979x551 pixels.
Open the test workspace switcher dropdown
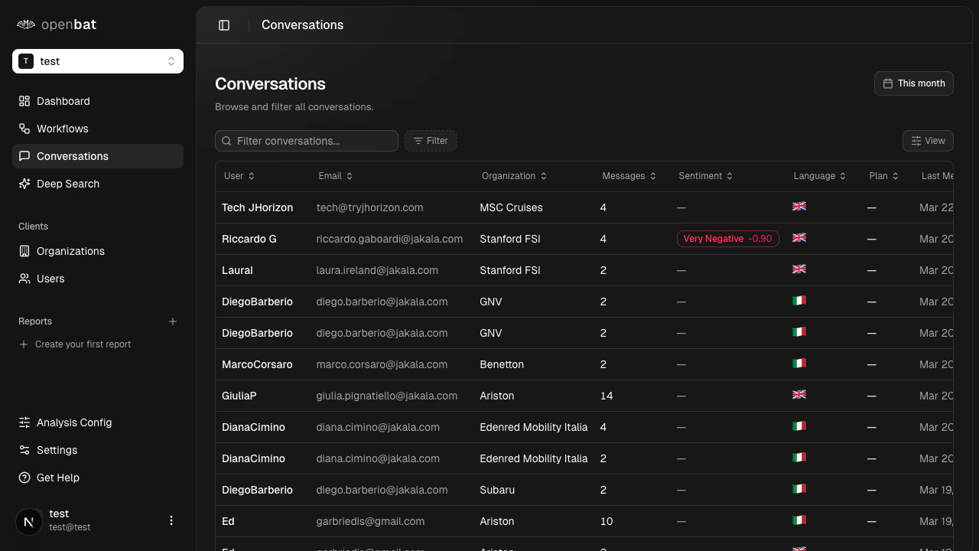click(x=97, y=60)
